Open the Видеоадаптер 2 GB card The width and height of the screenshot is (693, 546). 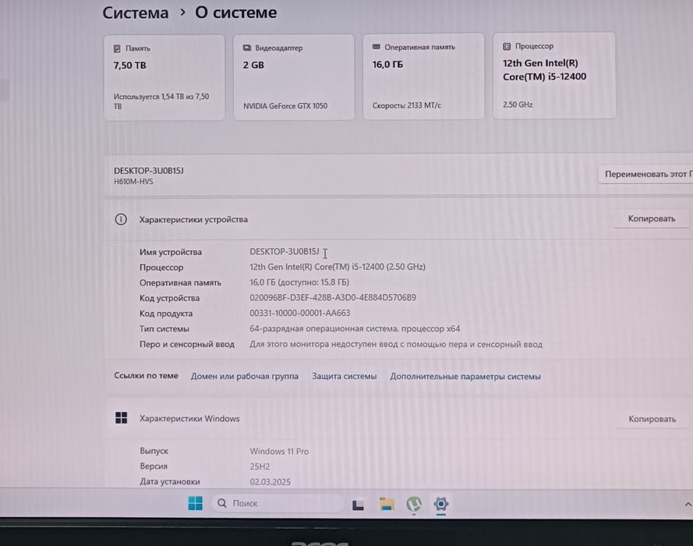coord(294,77)
